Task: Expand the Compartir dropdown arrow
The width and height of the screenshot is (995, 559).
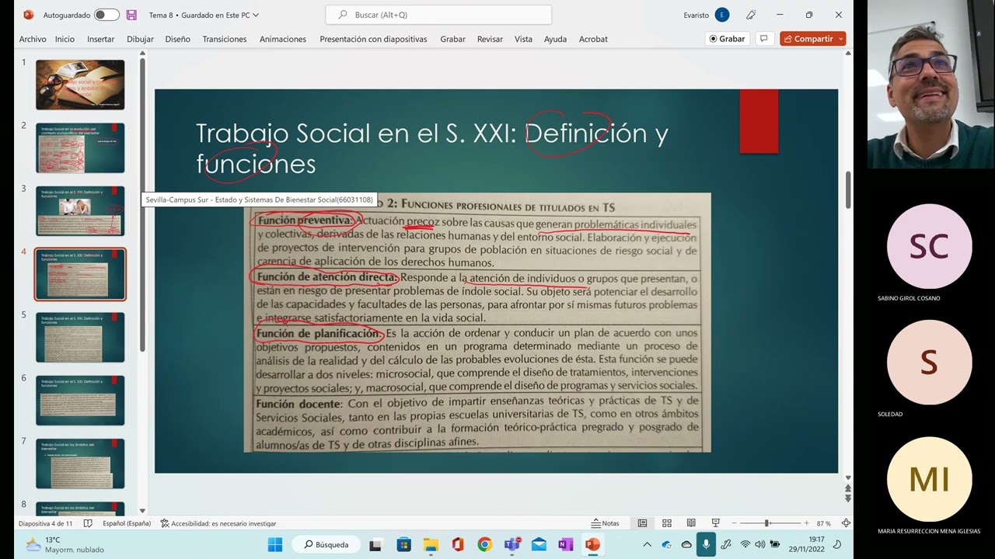Action: [841, 39]
